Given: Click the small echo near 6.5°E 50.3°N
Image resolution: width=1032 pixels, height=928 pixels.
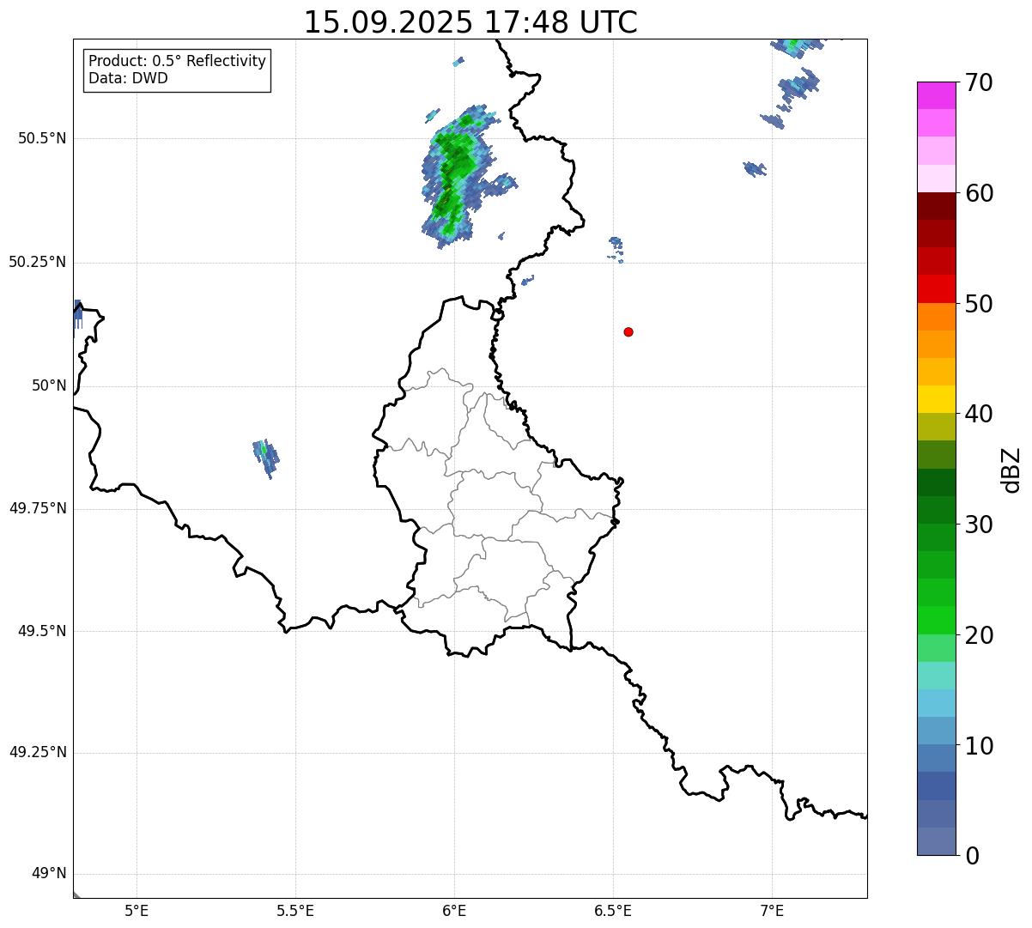Looking at the screenshot, I should (616, 249).
